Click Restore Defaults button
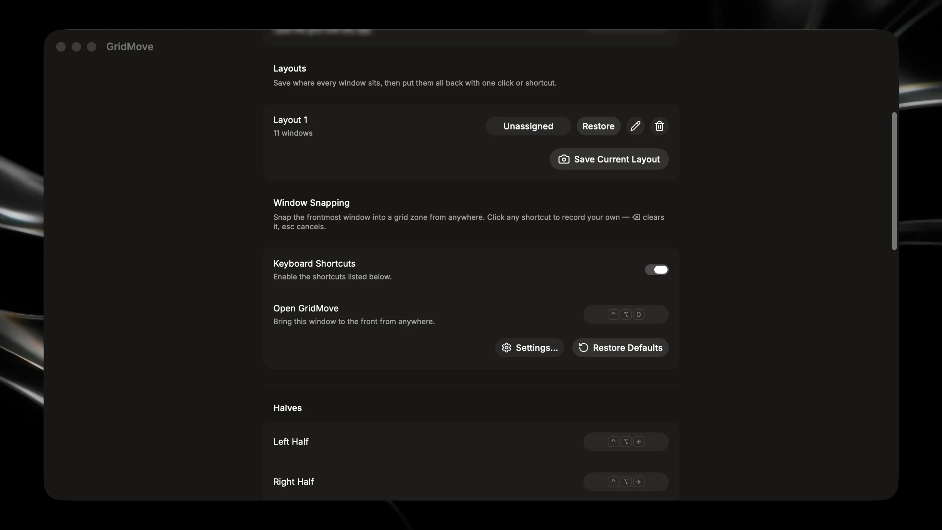This screenshot has width=942, height=530. point(620,347)
